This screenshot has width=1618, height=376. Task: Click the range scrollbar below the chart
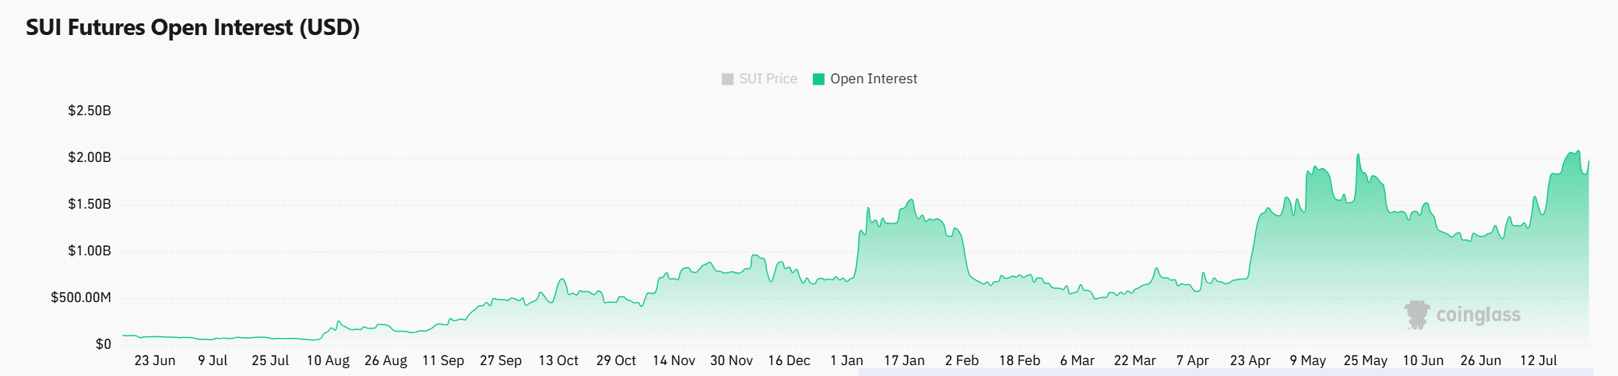point(1226,372)
